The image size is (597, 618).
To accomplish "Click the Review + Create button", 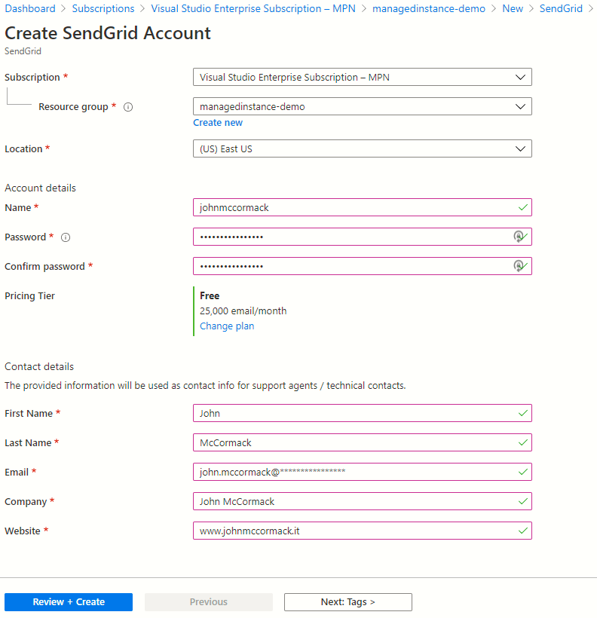I will [x=68, y=601].
